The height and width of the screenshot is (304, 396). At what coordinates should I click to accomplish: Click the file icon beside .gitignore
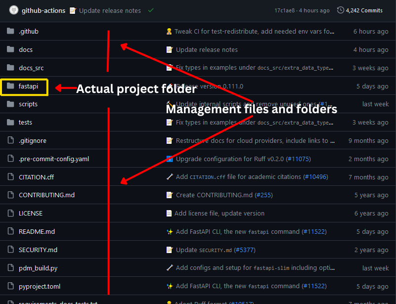click(10, 140)
